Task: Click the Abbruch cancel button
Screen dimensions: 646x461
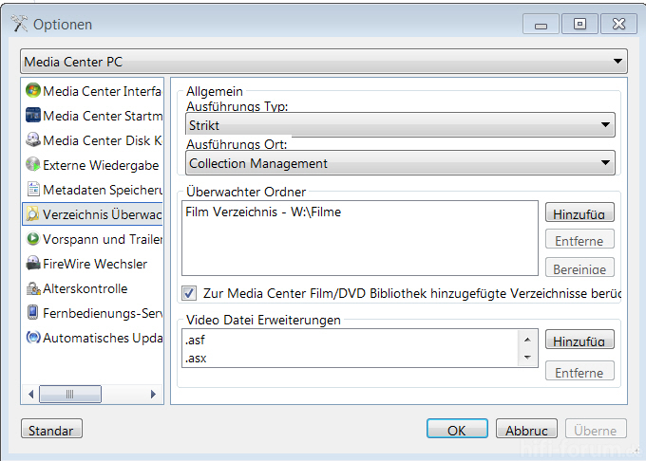Action: 525,430
